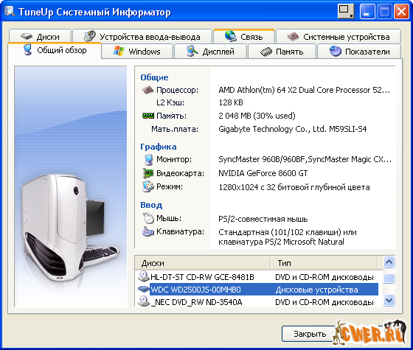Click the Процессор label
The width and height of the screenshot is (413, 350).
[177, 90]
